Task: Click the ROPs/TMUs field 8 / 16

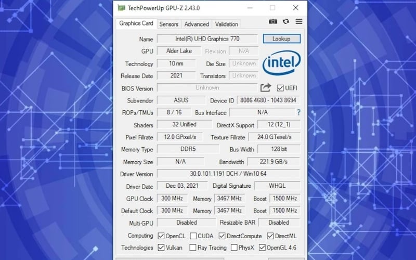Action: point(174,112)
